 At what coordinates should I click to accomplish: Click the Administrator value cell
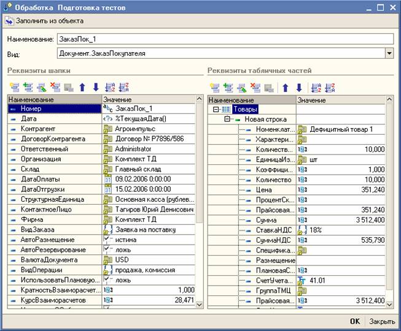149,149
